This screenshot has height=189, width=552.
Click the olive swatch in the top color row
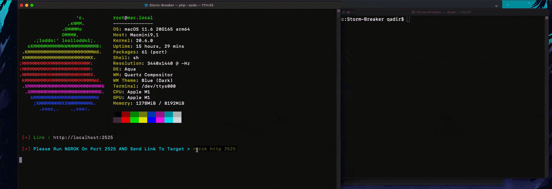[143, 114]
